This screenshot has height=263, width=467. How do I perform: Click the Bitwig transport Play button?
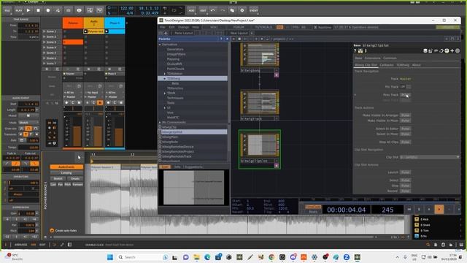(28, 10)
